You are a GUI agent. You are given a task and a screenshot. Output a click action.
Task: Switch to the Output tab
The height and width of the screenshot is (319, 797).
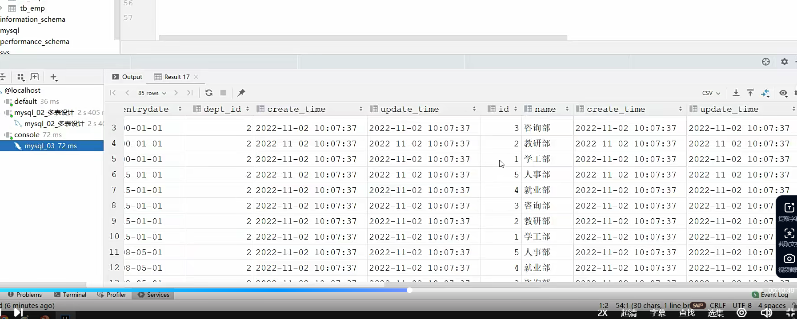coord(127,77)
